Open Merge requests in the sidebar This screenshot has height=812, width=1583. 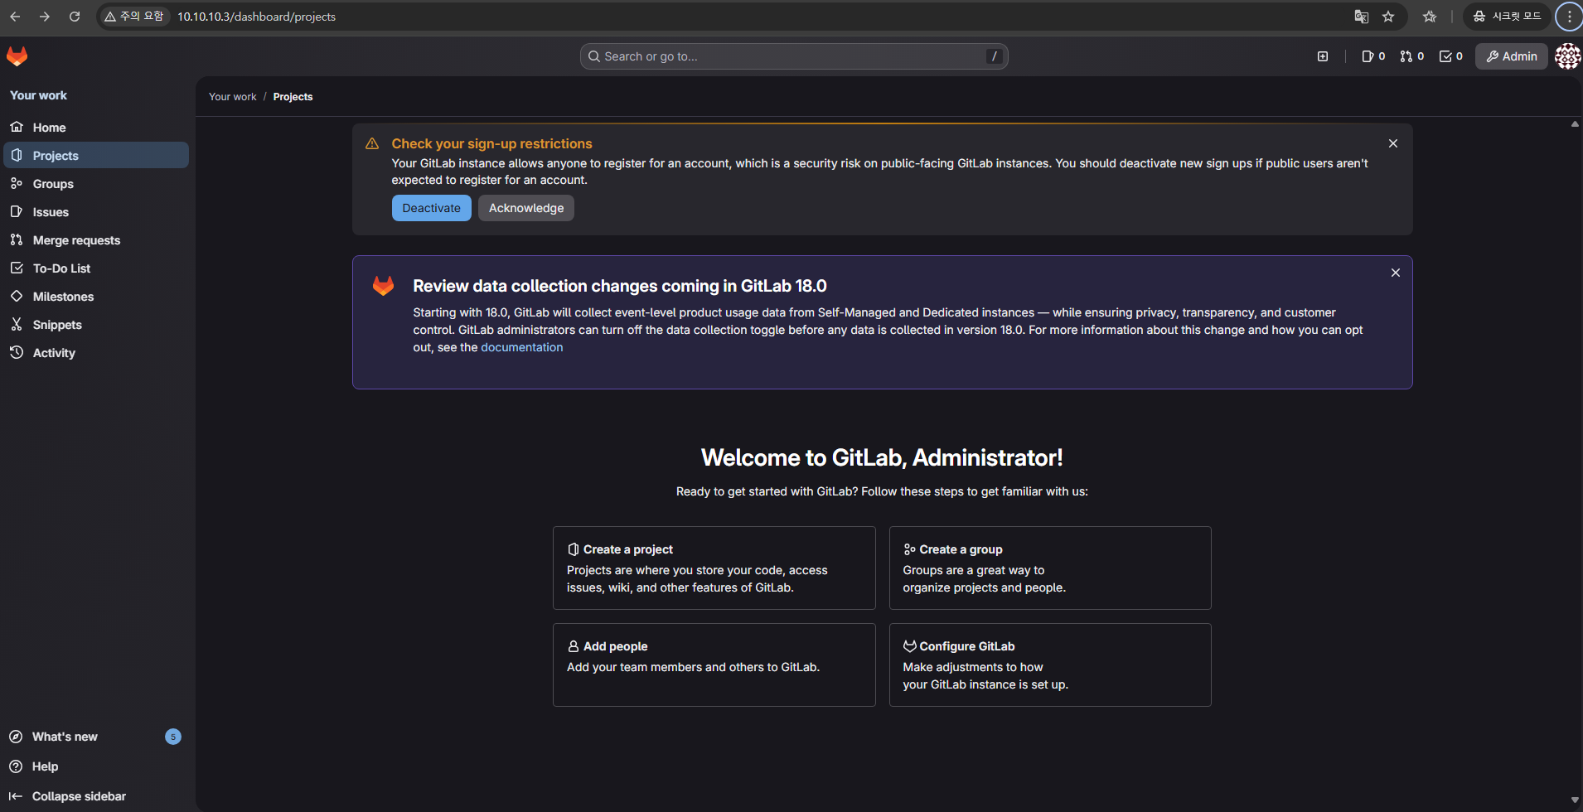coord(96,240)
